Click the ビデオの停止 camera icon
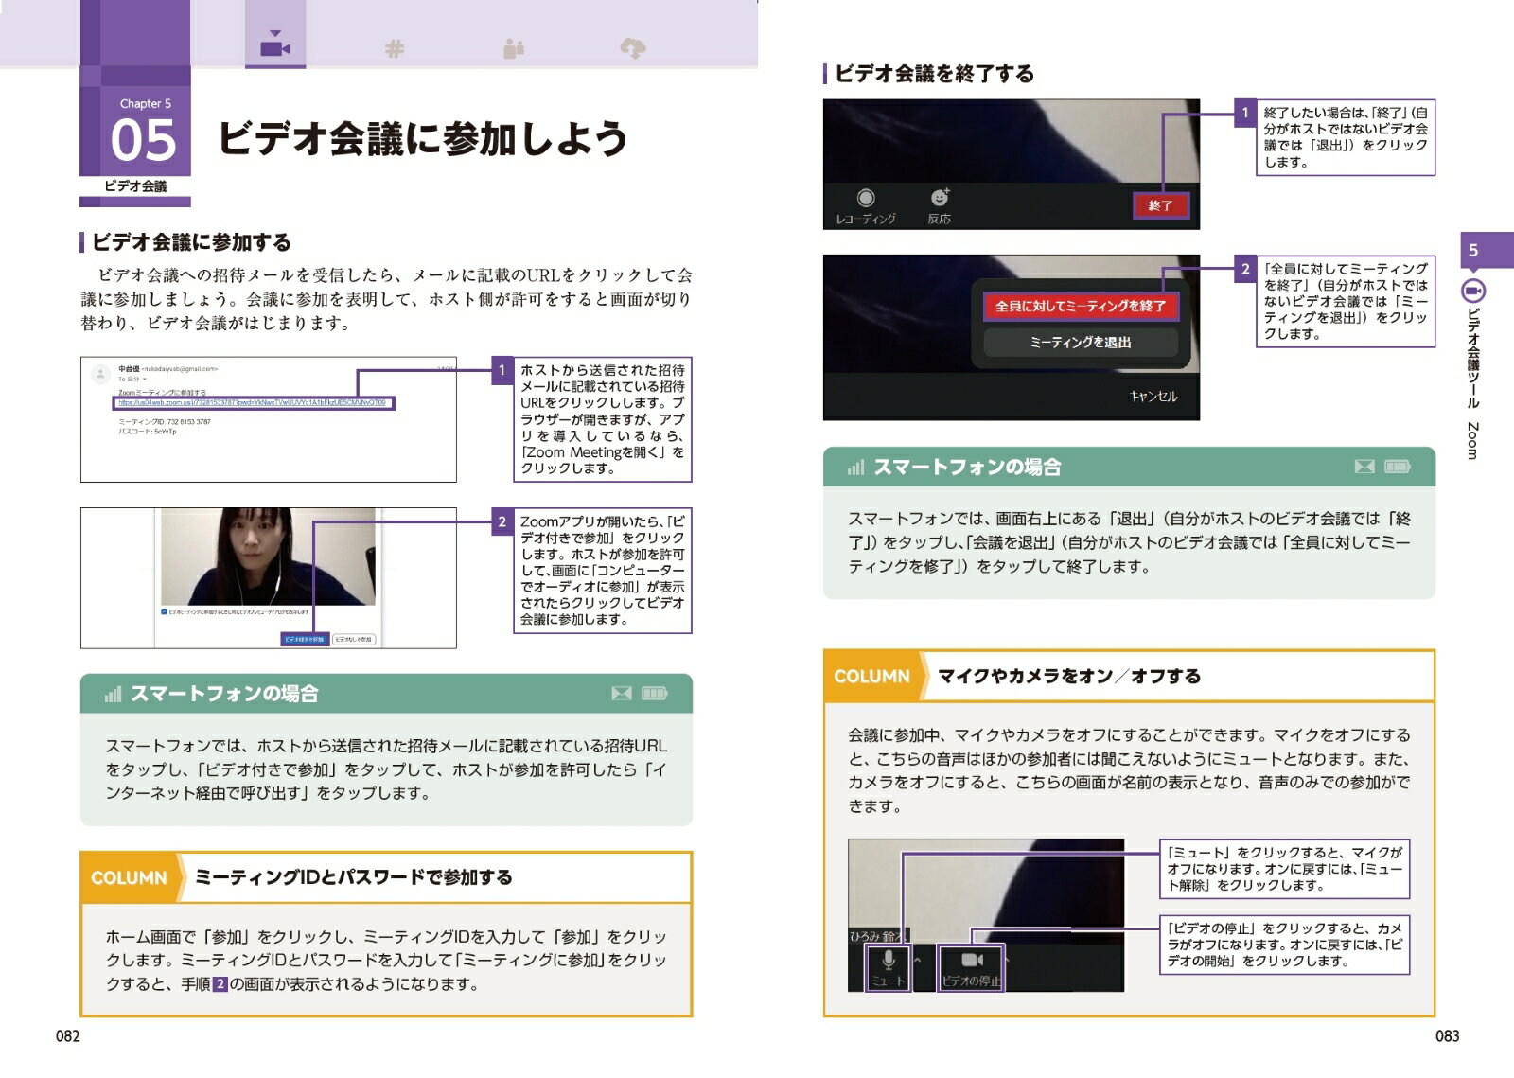1514x1078 pixels. pos(972,961)
